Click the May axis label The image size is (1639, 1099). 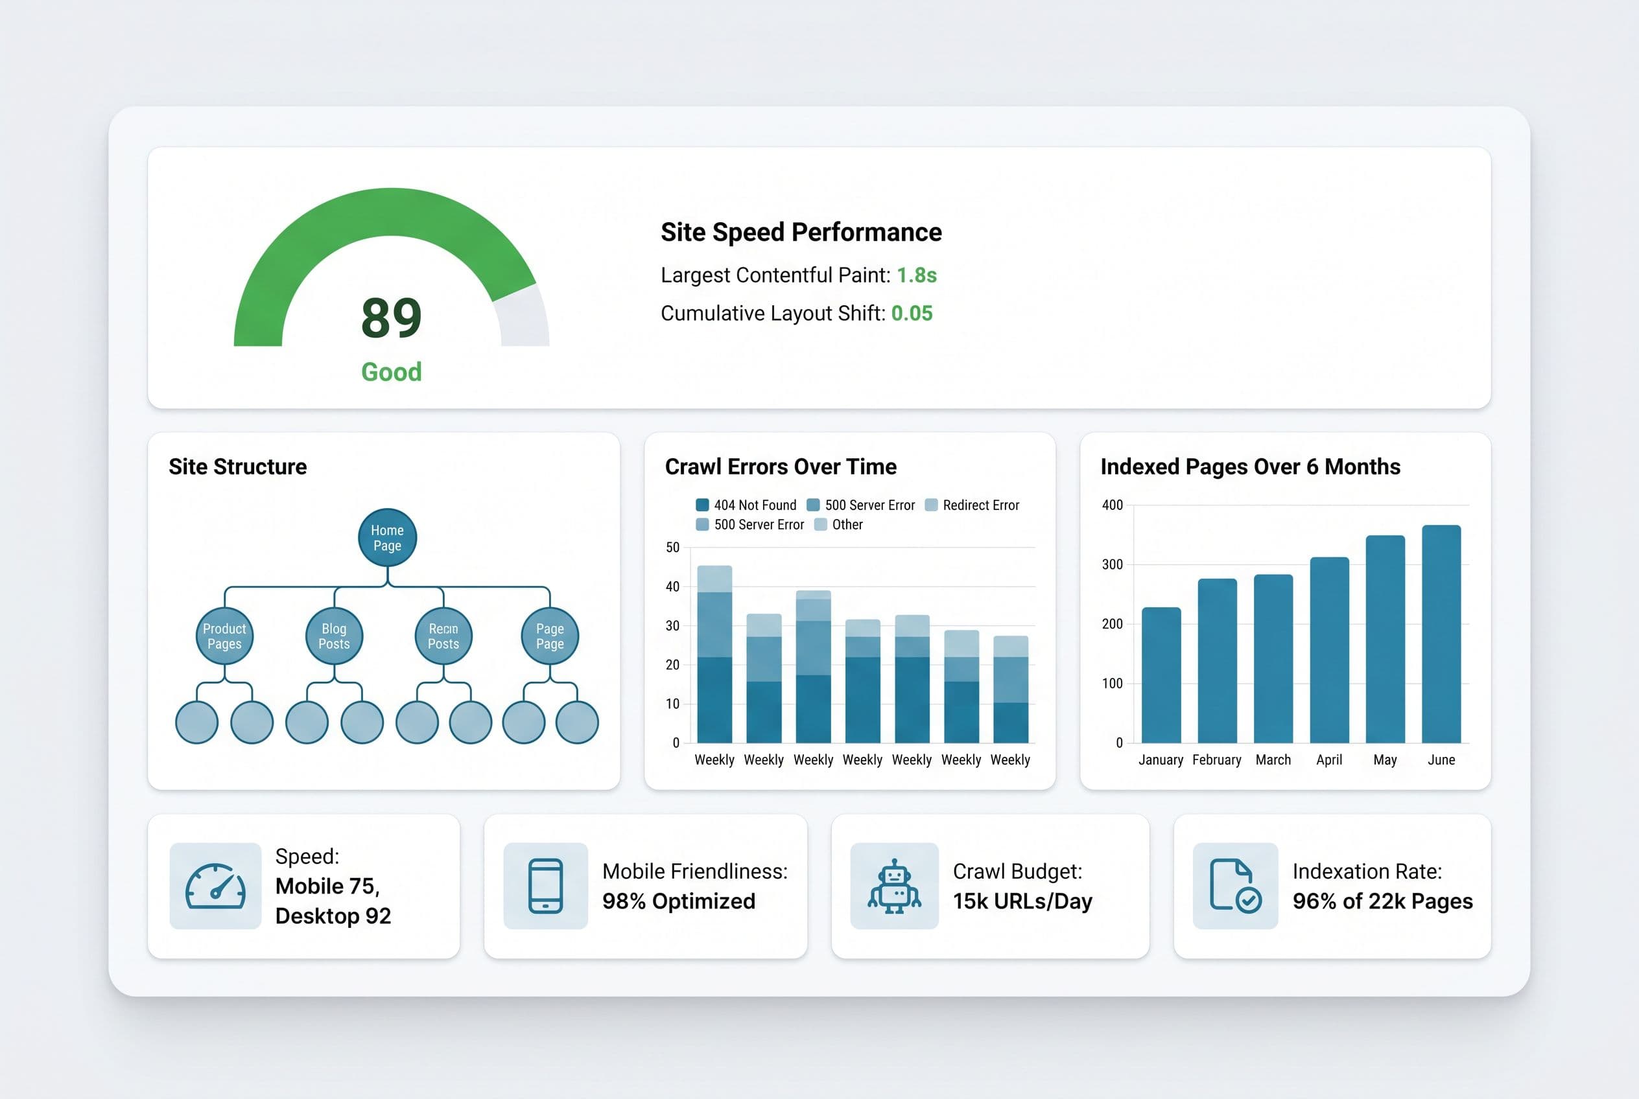coord(1385,759)
